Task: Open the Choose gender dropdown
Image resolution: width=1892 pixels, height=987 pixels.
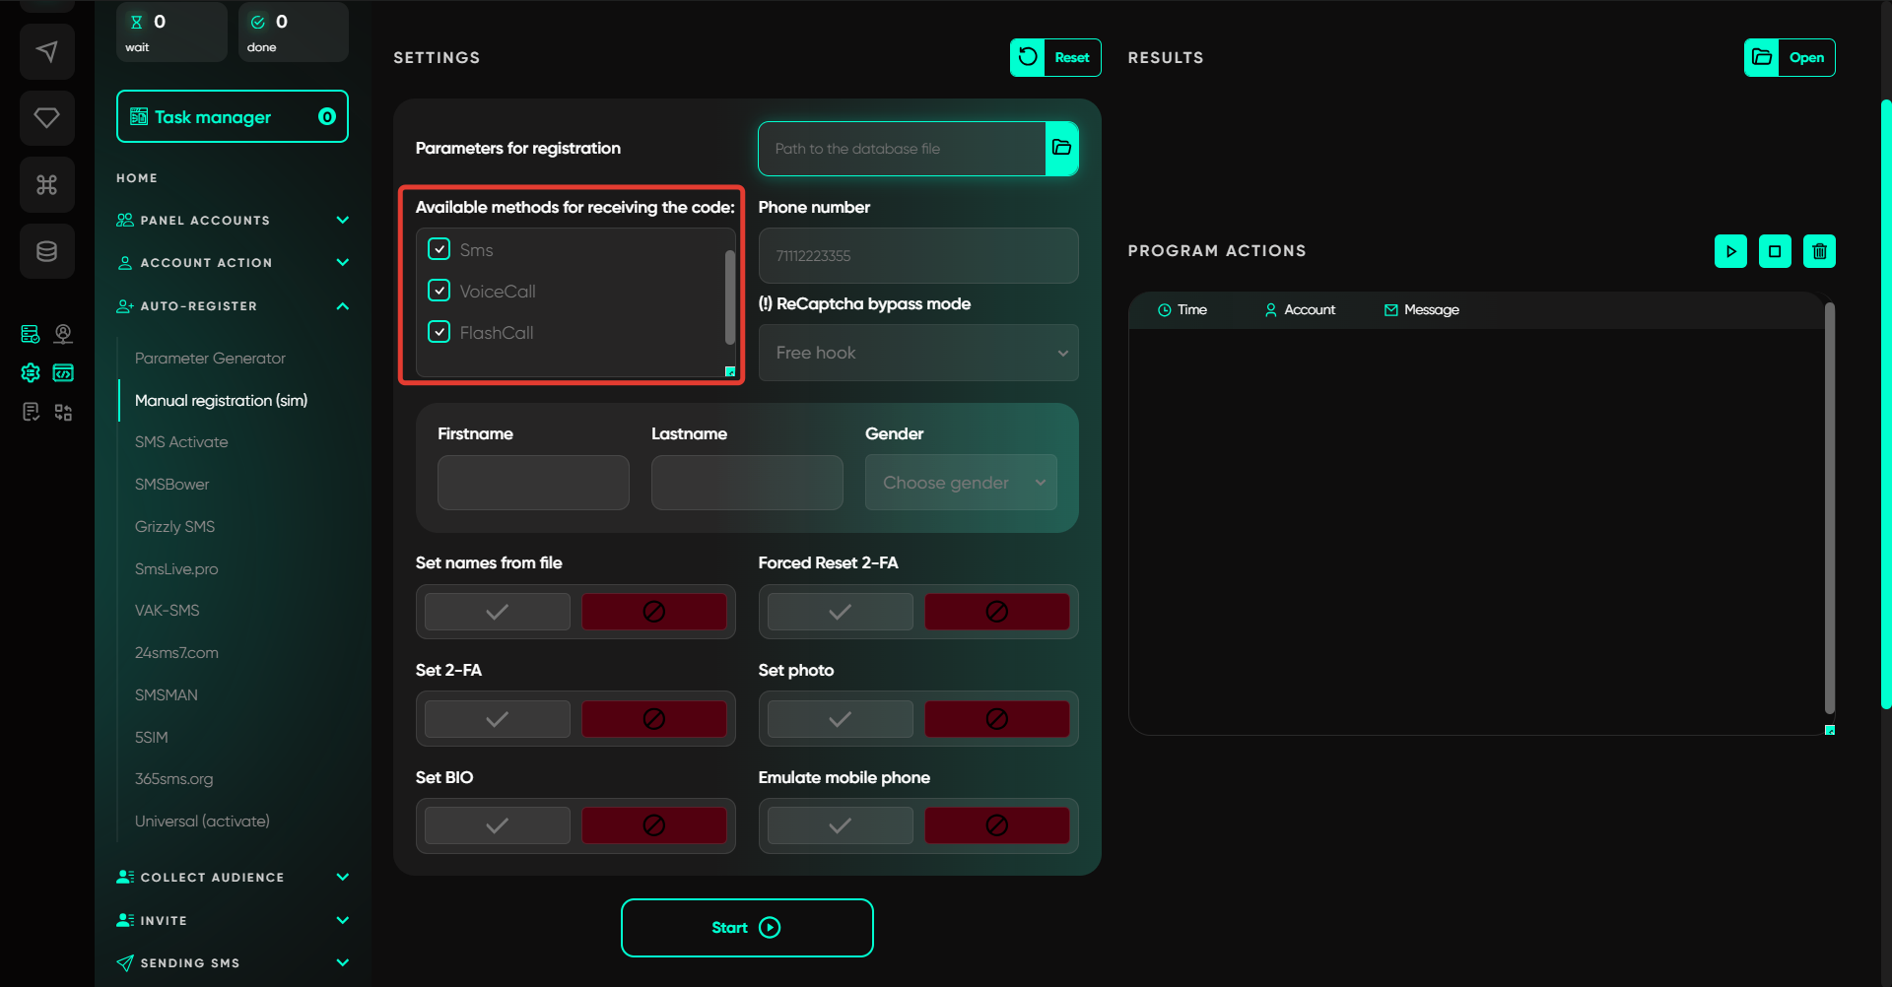Action: 960,483
